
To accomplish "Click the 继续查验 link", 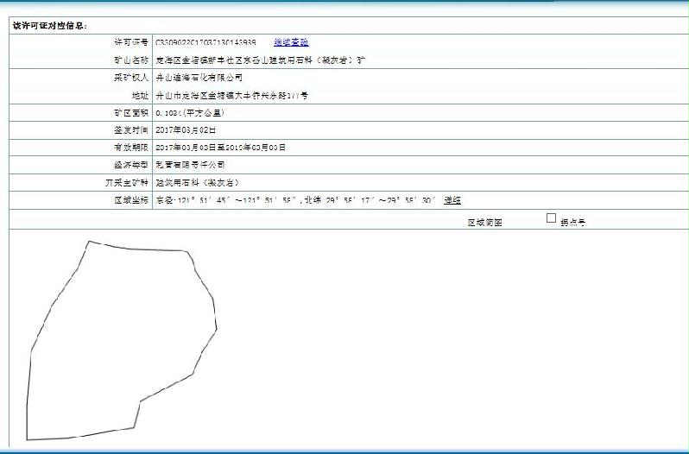I will [x=291, y=42].
